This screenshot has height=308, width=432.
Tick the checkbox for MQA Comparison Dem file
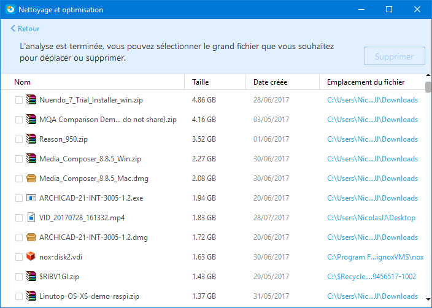pos(19,120)
